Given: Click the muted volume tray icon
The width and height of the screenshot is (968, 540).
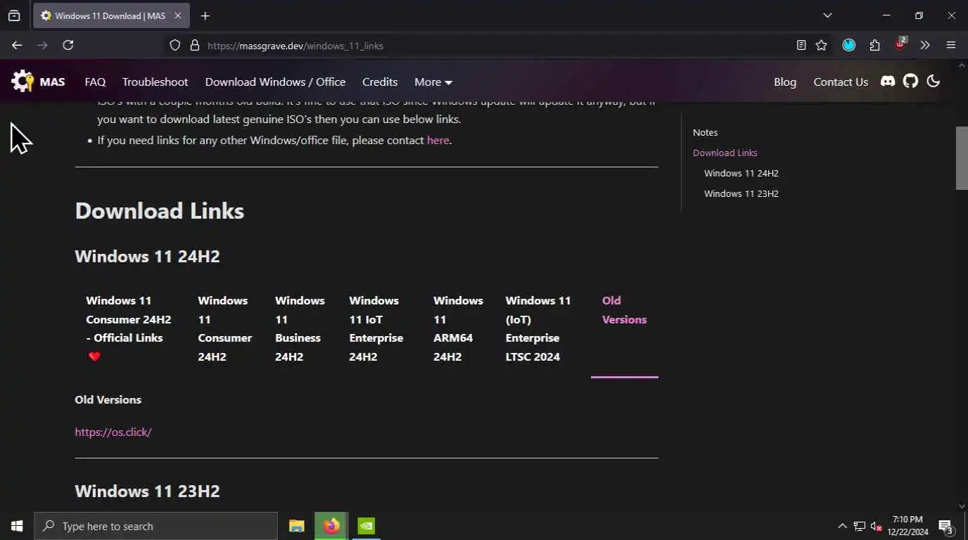Looking at the screenshot, I should tap(876, 526).
